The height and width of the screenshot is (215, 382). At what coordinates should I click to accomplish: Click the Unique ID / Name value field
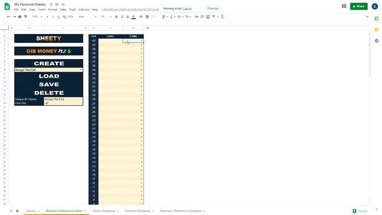coord(63,99)
